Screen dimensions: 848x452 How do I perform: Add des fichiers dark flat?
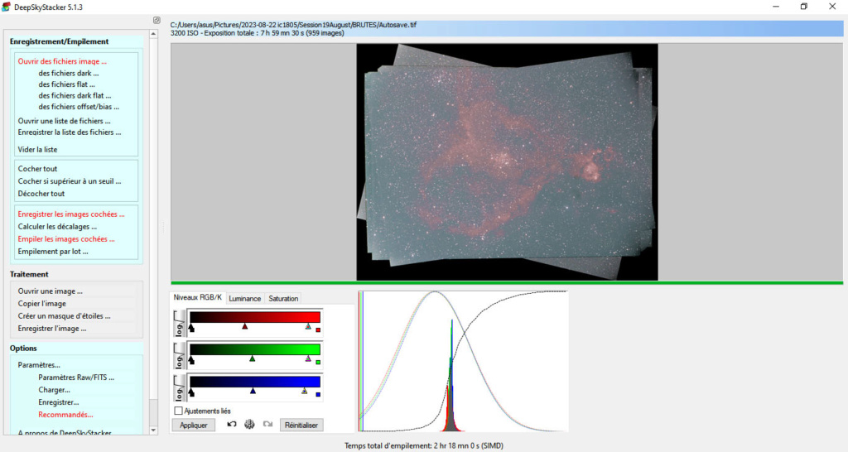point(75,95)
